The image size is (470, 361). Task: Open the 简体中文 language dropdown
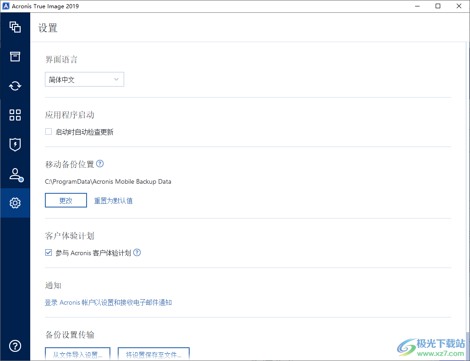point(84,79)
